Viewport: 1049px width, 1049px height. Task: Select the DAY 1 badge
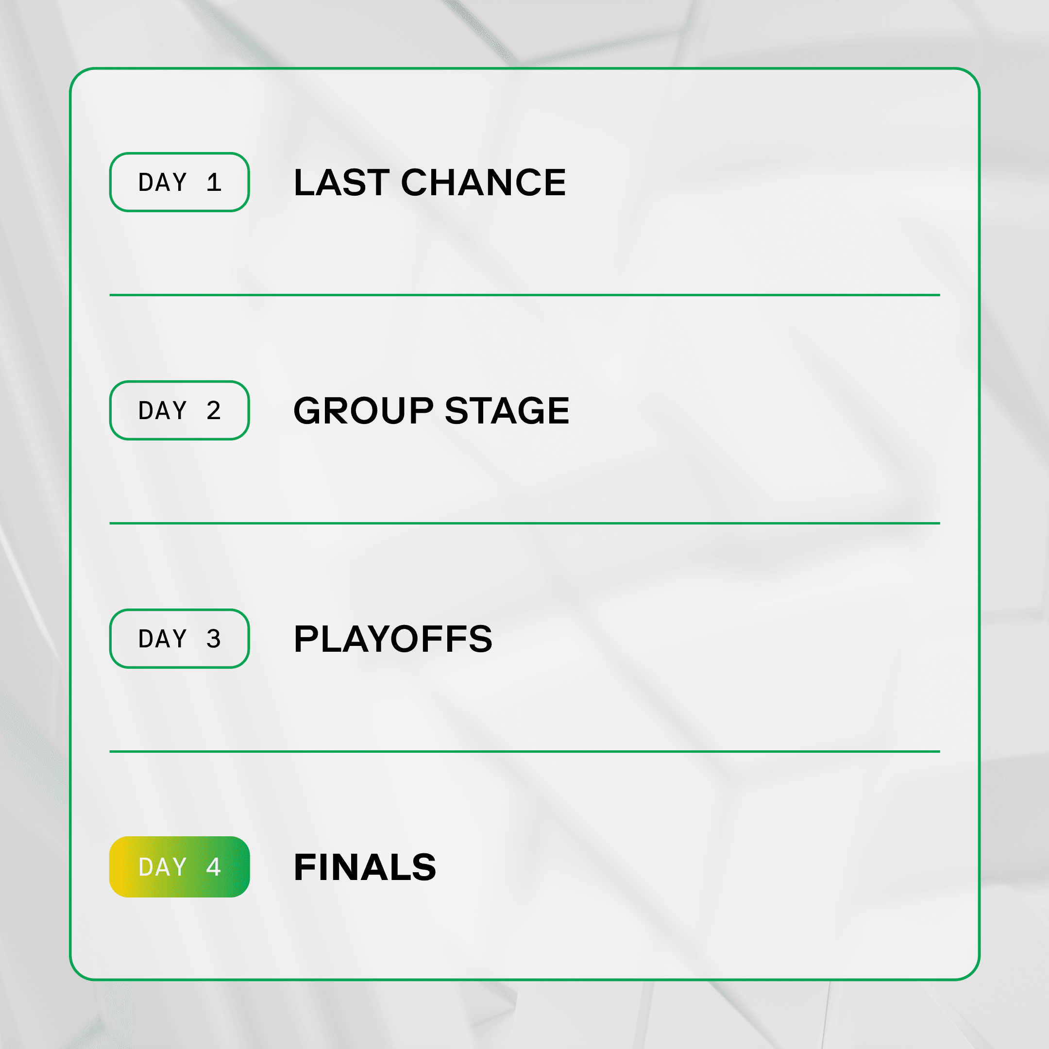tap(179, 182)
